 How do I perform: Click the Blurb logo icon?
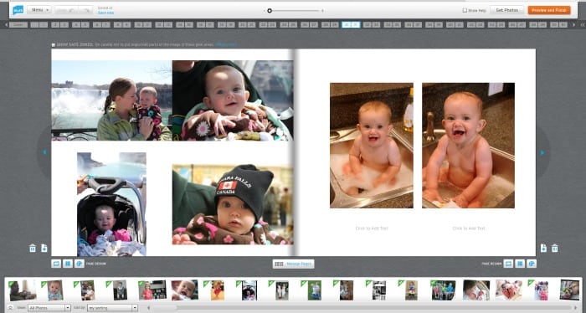(x=18, y=10)
